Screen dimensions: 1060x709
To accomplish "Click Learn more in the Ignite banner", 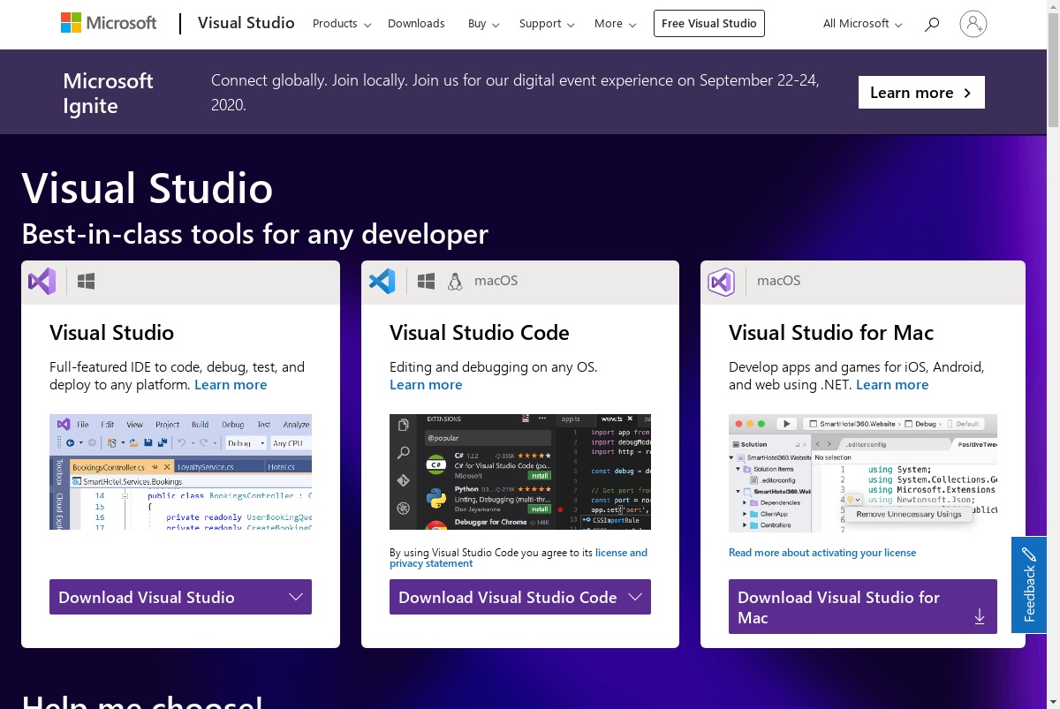I will (921, 93).
